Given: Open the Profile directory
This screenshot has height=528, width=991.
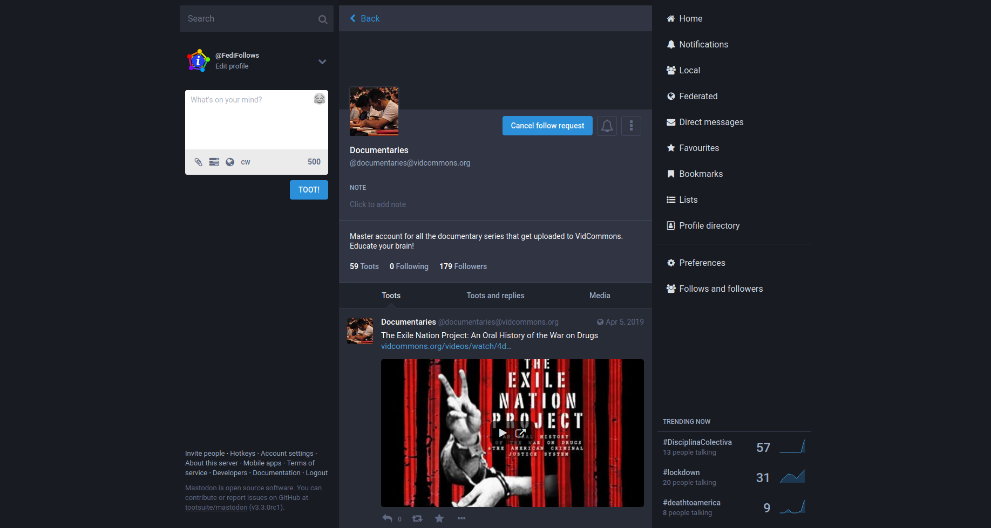Looking at the screenshot, I should (703, 225).
